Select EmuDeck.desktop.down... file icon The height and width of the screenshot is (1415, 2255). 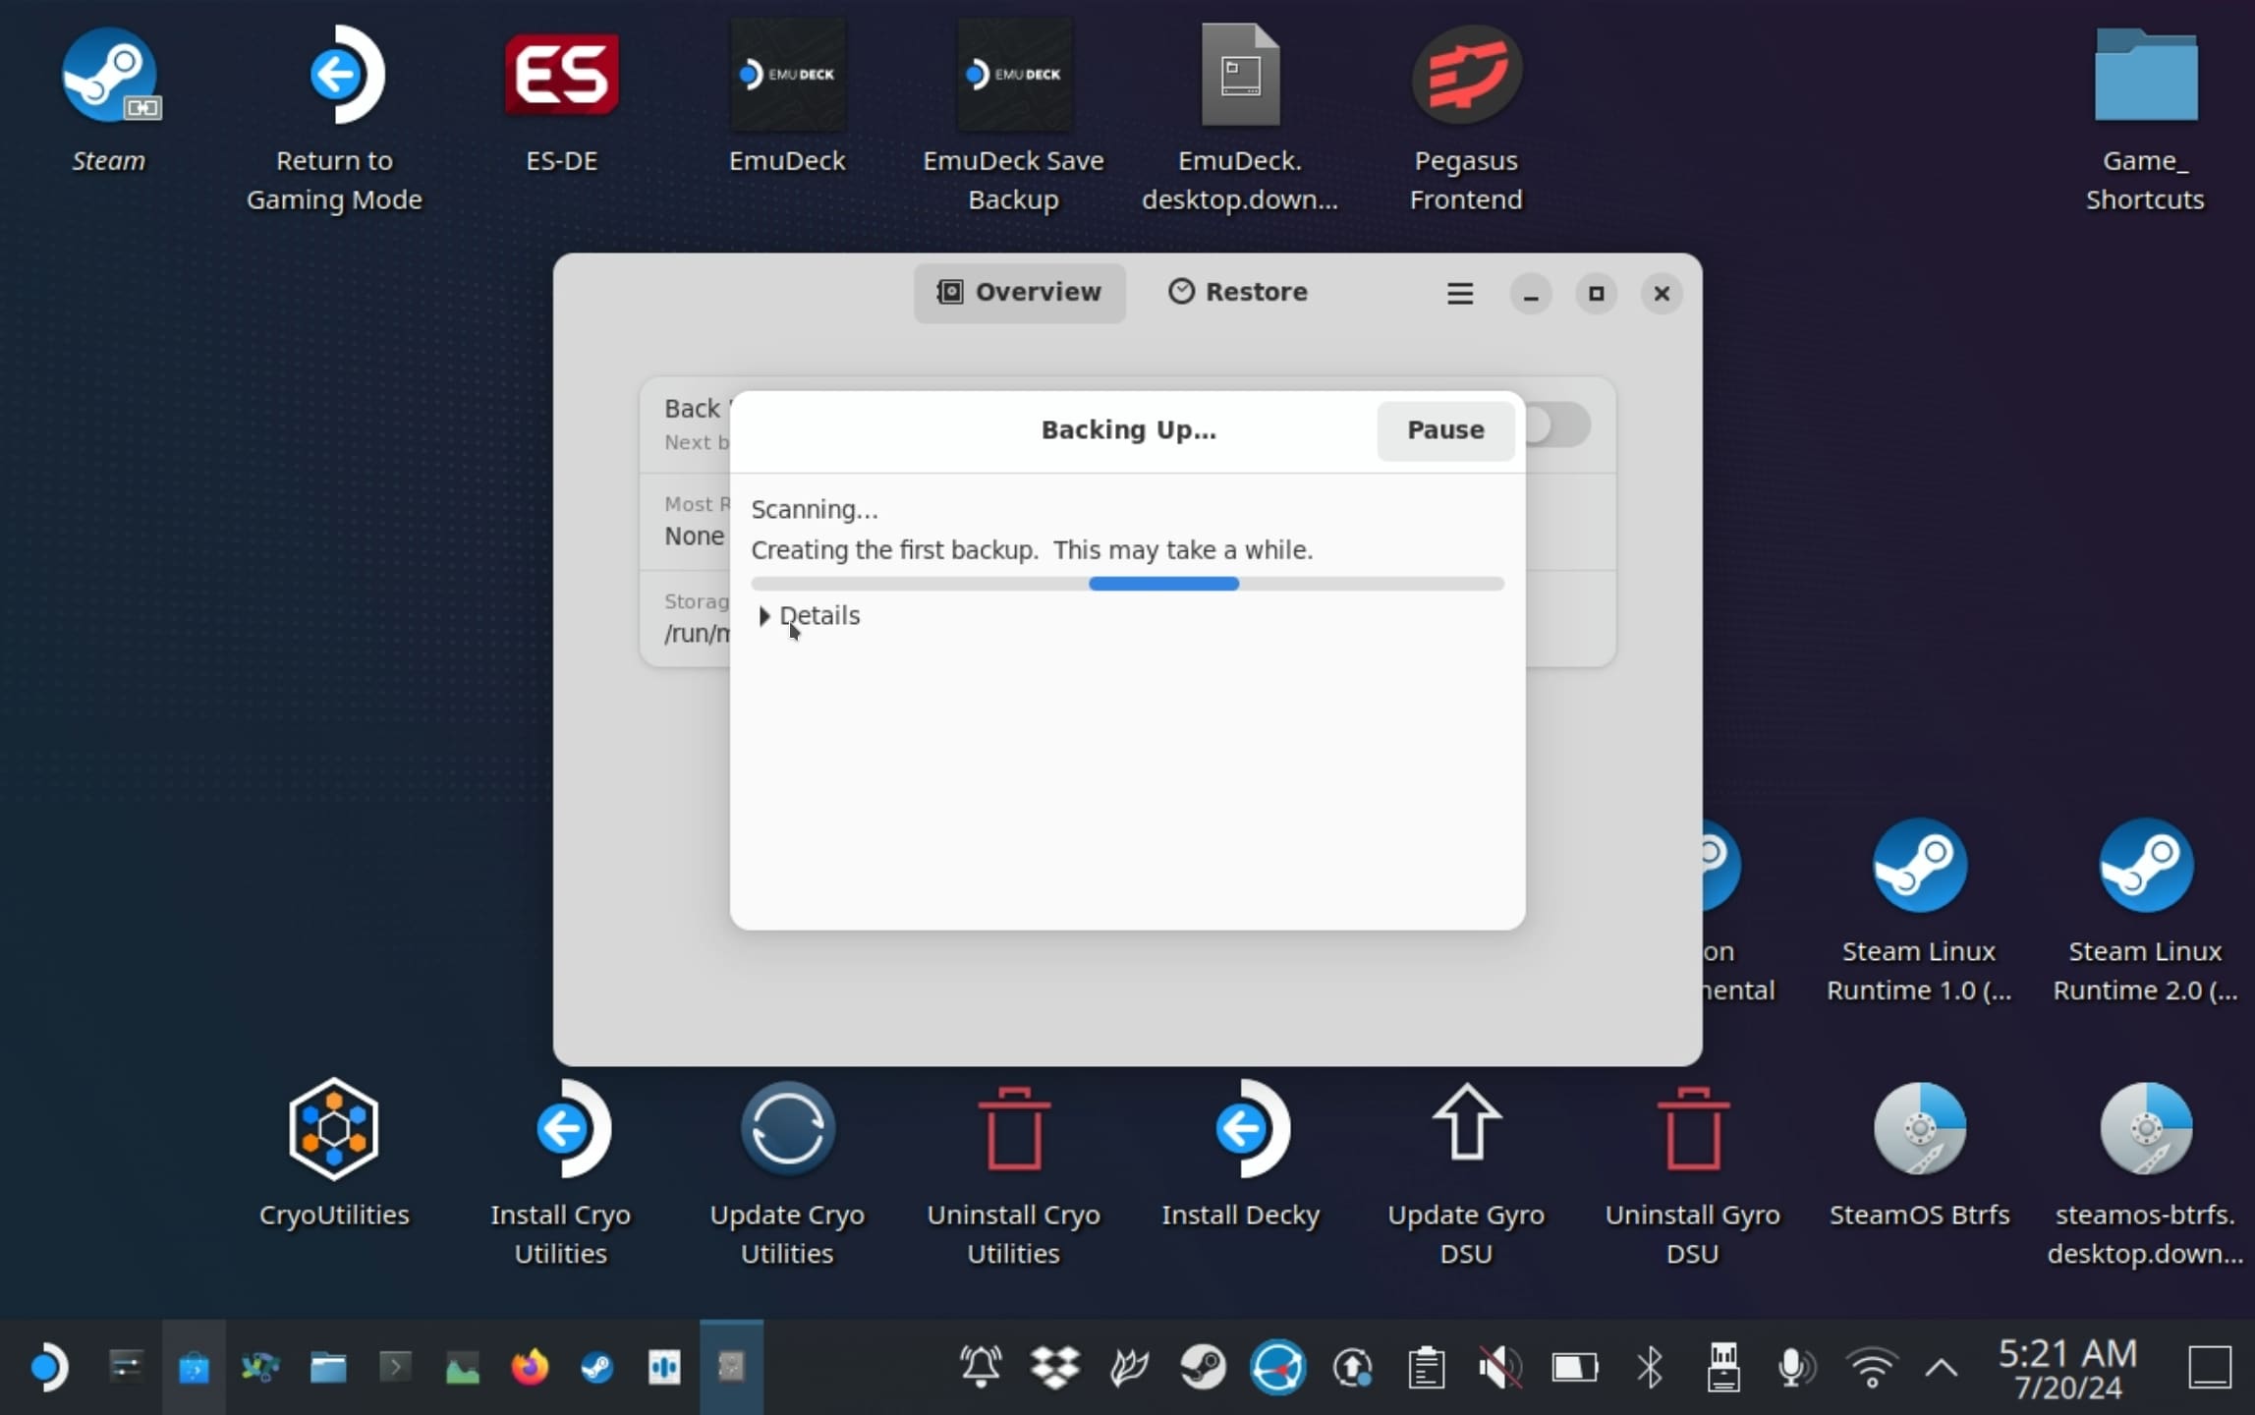(1240, 118)
